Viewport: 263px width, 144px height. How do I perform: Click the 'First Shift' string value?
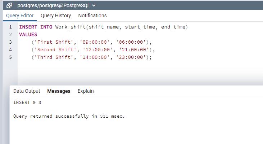[54, 42]
